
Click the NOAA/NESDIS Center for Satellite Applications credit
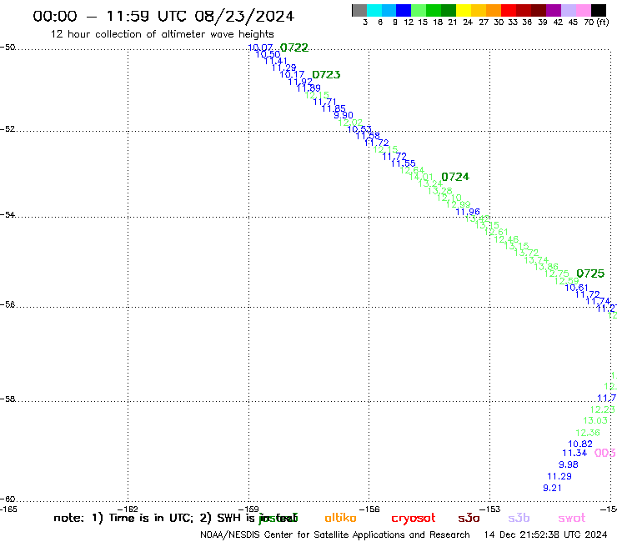(x=335, y=535)
